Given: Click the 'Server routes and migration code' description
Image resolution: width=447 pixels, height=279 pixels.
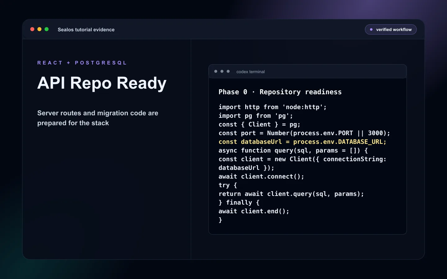Looking at the screenshot, I should coord(98,118).
